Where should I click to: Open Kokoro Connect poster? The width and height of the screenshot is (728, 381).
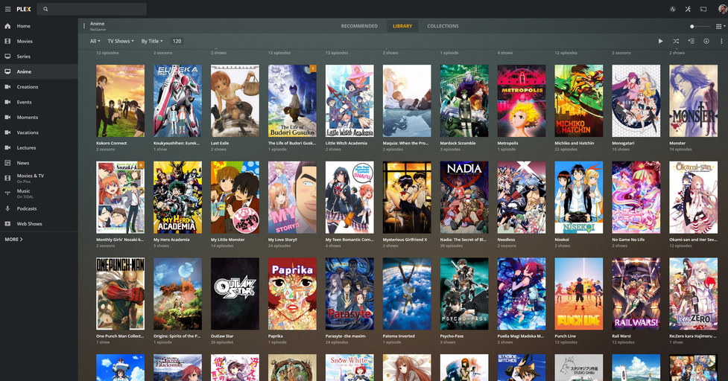(120, 101)
